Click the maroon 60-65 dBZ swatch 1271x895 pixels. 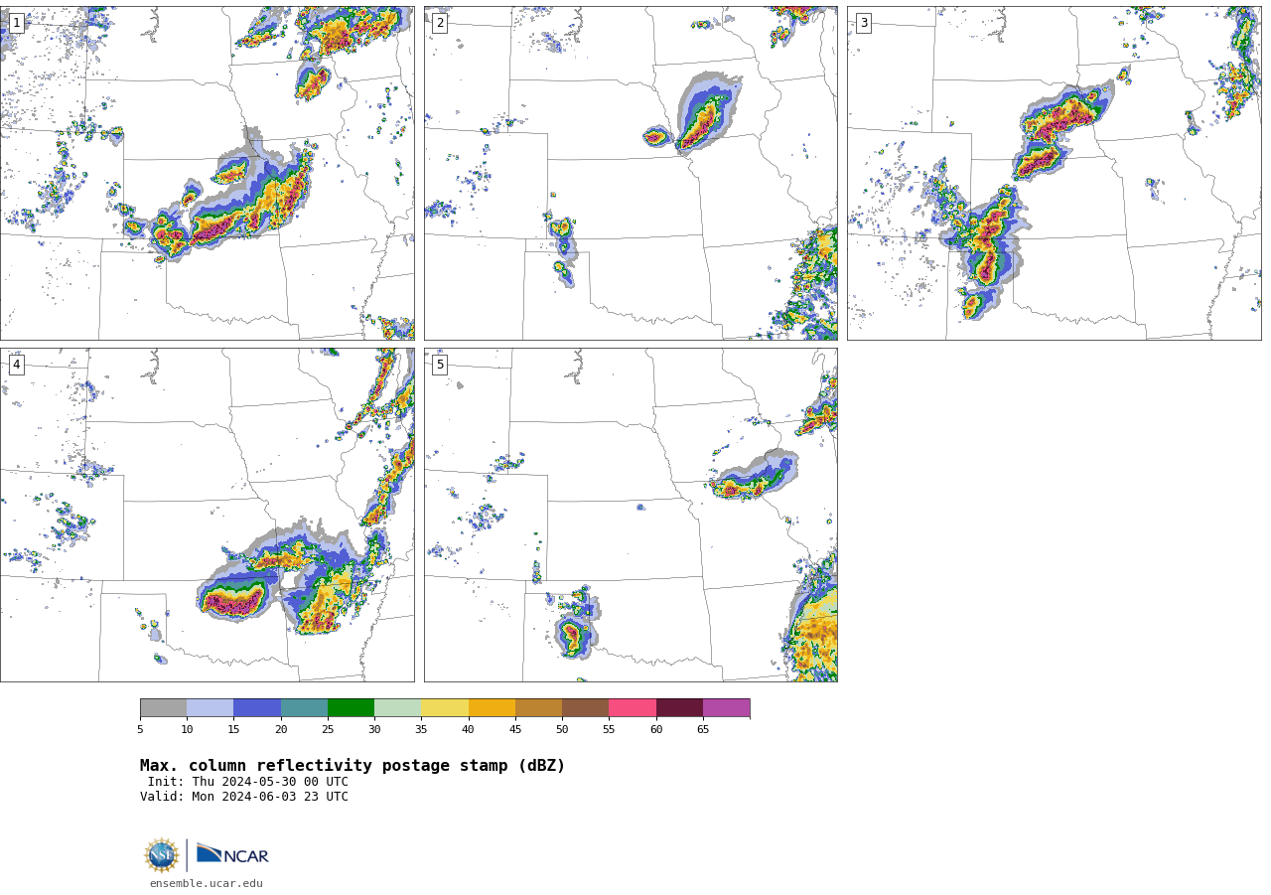(x=679, y=708)
